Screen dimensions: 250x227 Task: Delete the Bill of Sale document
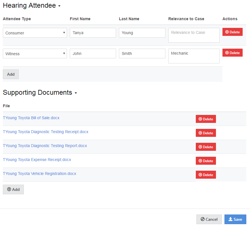[206, 119]
